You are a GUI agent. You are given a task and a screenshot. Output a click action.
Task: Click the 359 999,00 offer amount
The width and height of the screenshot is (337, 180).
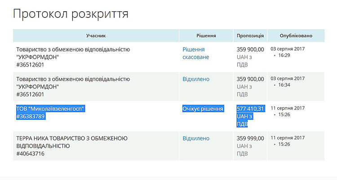[x=250, y=138]
